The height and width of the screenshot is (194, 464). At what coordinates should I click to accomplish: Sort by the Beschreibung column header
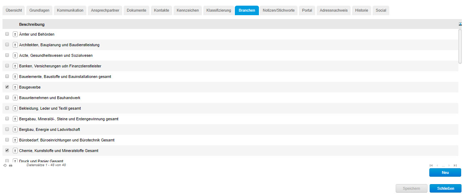pyautogui.click(x=32, y=24)
